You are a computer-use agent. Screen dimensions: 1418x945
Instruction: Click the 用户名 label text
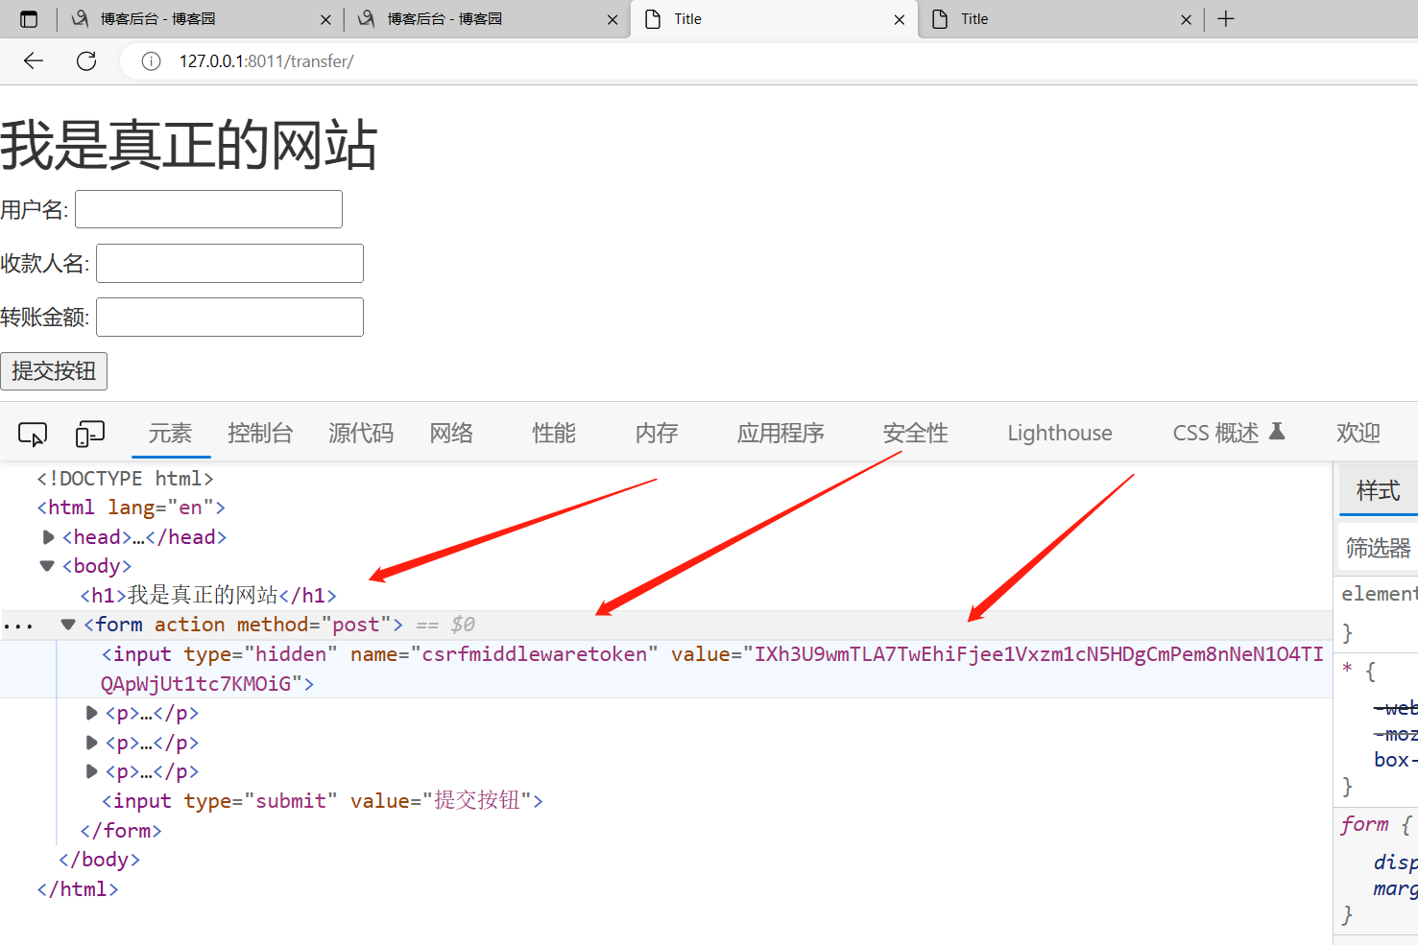tap(35, 210)
